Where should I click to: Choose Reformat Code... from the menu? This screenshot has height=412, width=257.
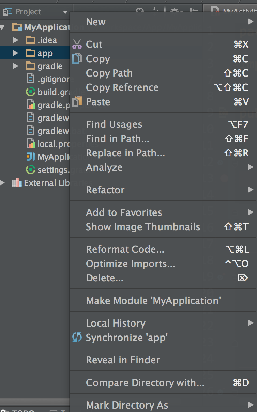coord(164,249)
